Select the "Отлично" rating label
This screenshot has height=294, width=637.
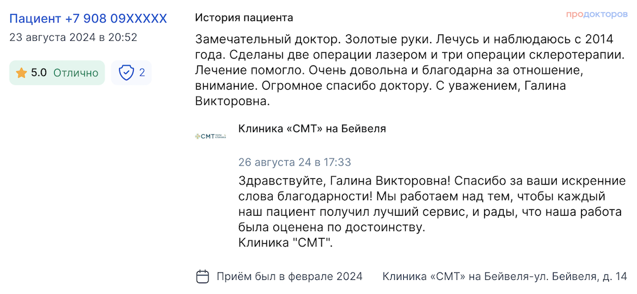click(x=76, y=73)
